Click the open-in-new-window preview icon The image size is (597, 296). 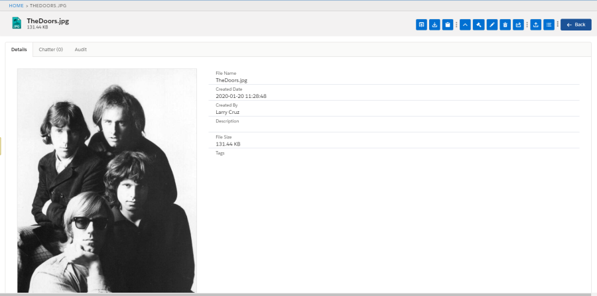(x=421, y=25)
